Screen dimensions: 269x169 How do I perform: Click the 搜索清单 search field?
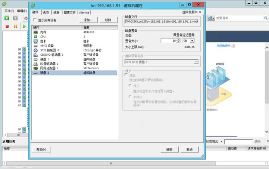239,18
